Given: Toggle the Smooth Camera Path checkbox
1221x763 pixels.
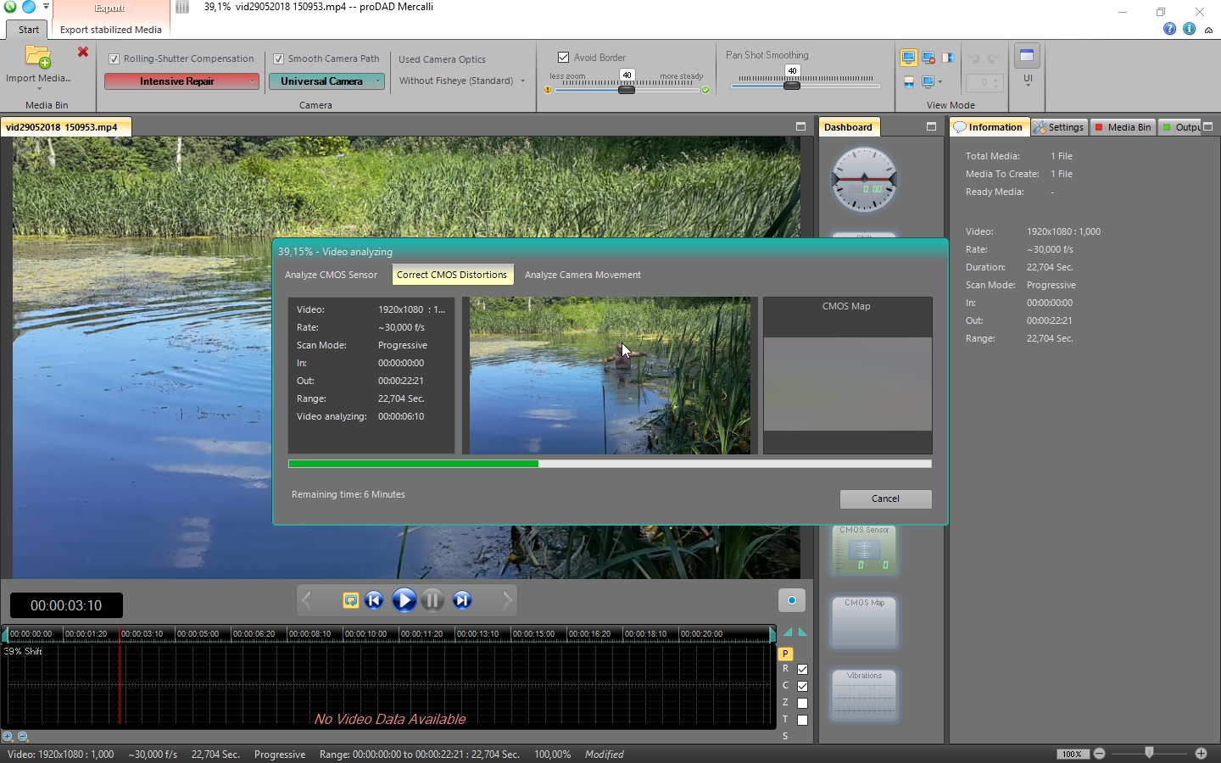Looking at the screenshot, I should 278,59.
